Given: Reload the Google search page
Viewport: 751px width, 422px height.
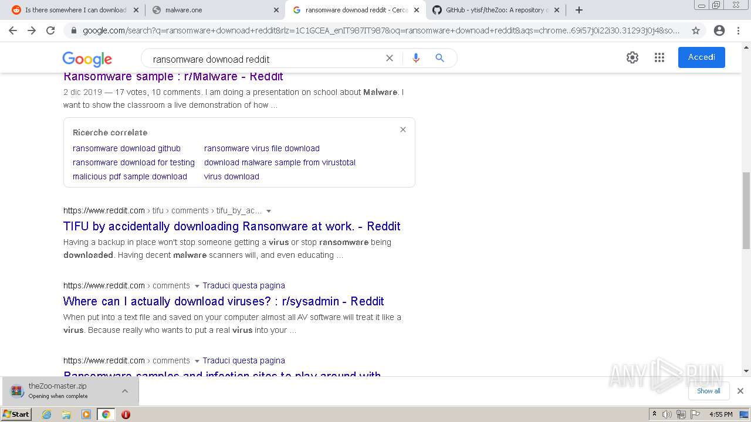Looking at the screenshot, I should (50, 30).
